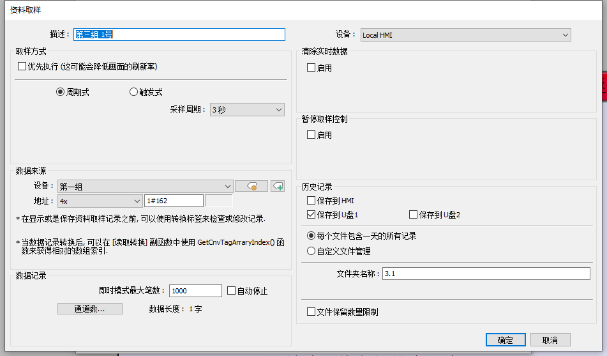The width and height of the screenshot is (607, 356).
Task: Open the 采样周期 dropdown
Action: pos(247,110)
